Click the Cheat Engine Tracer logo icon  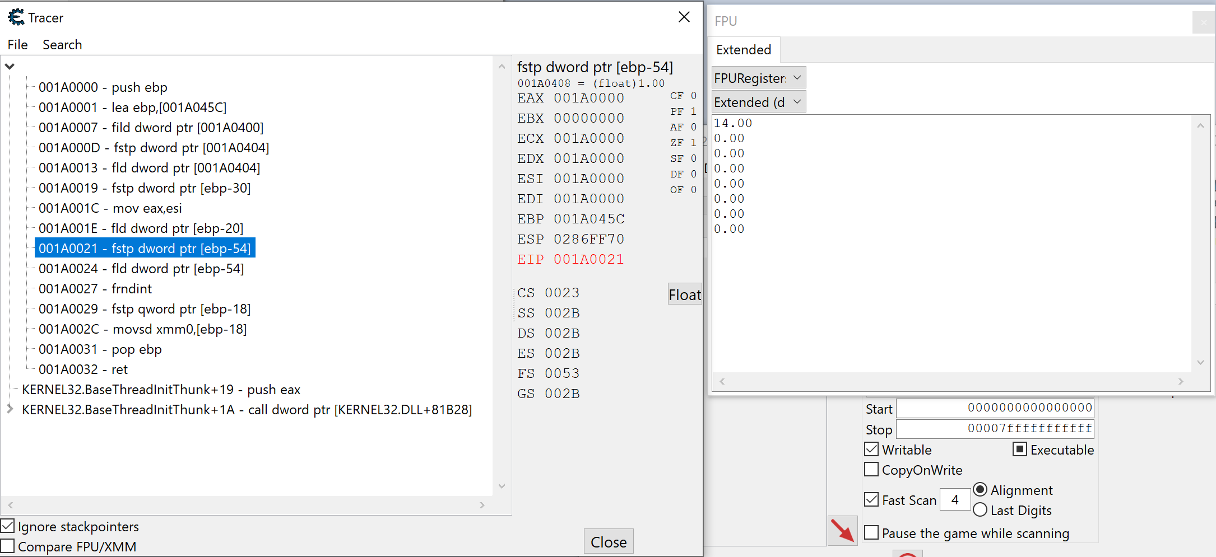[16, 17]
